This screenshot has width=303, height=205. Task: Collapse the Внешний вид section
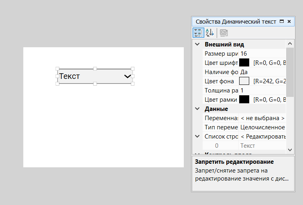(x=197, y=44)
